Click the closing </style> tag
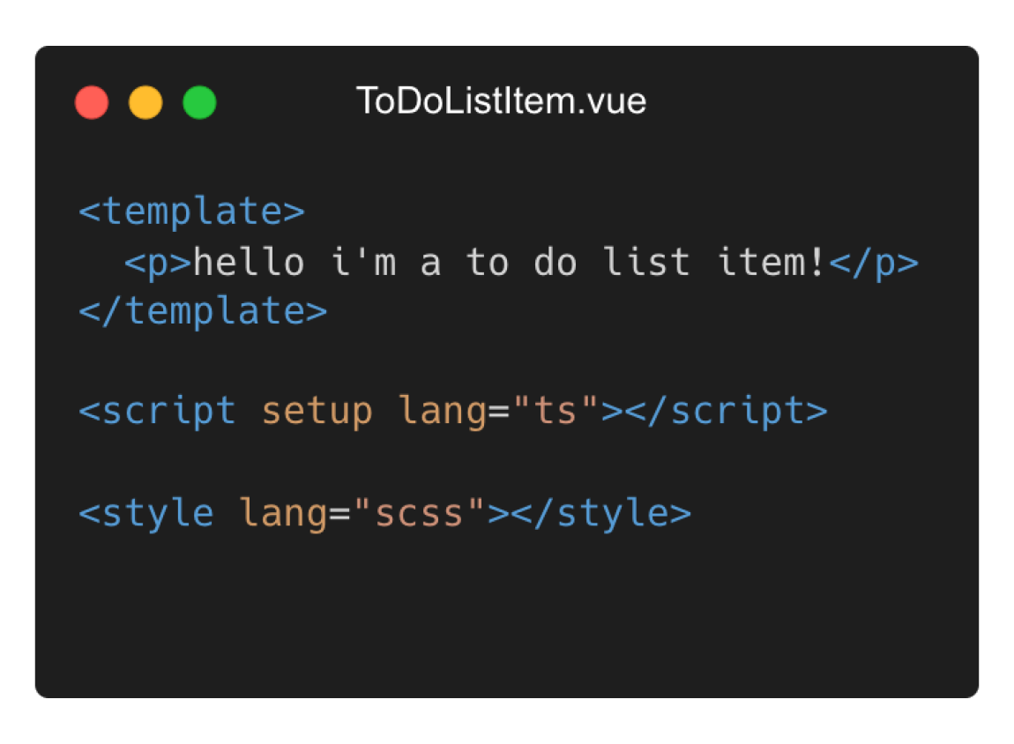This screenshot has width=1014, height=744. tap(601, 513)
